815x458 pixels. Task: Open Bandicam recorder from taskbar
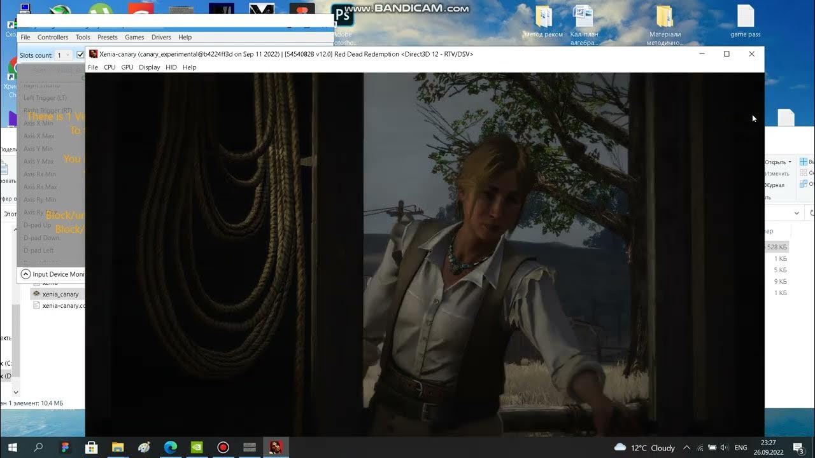pyautogui.click(x=223, y=448)
